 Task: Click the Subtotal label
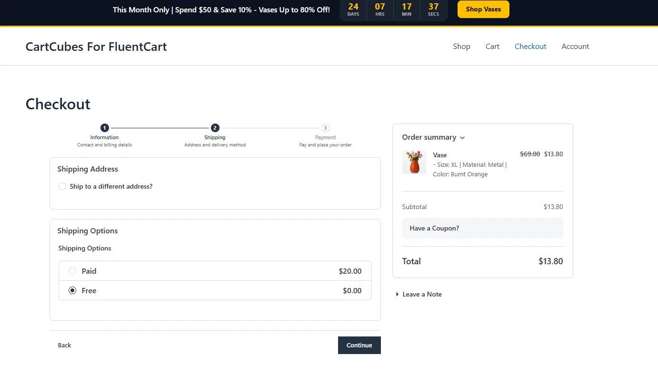[x=414, y=207]
